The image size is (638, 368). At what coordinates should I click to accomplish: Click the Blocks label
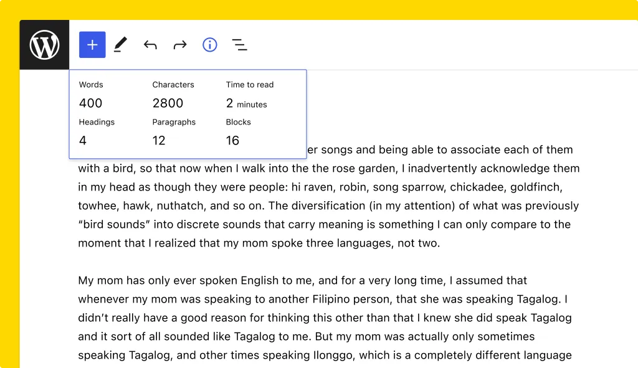click(239, 122)
